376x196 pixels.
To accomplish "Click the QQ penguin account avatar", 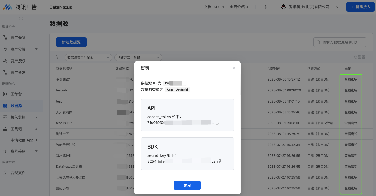I will click(284, 7).
